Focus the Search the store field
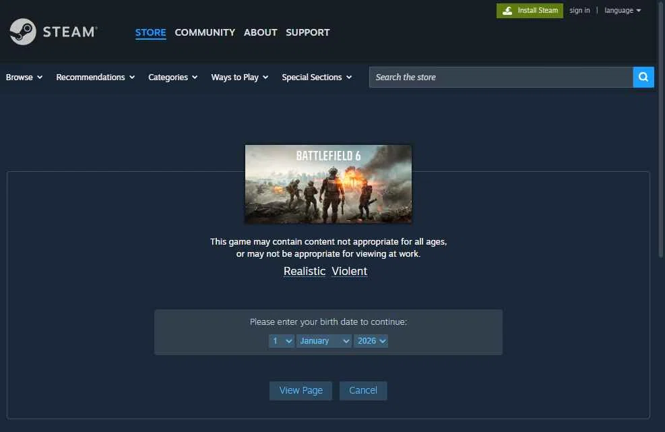 (x=501, y=78)
